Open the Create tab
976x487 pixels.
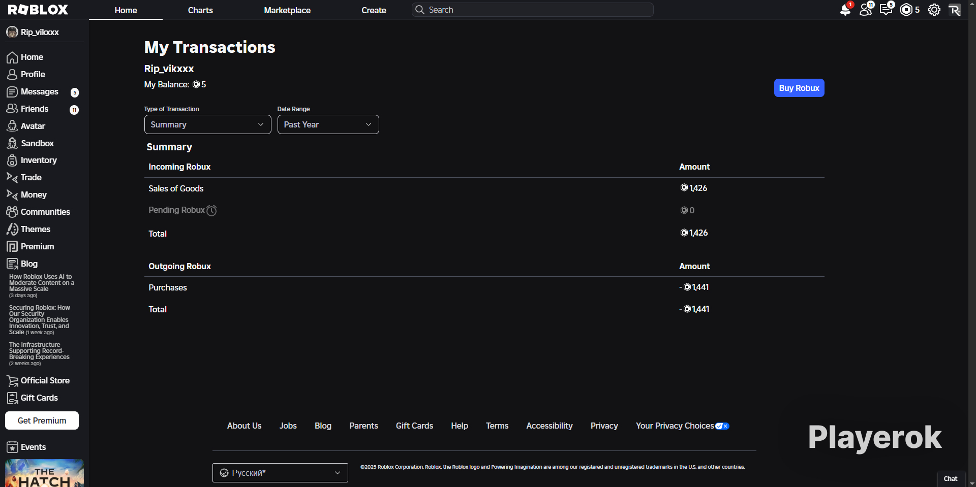click(374, 10)
